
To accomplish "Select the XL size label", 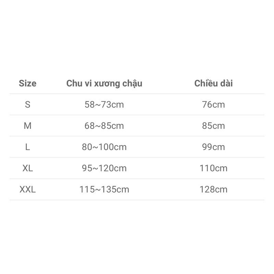I will tap(28, 168).
